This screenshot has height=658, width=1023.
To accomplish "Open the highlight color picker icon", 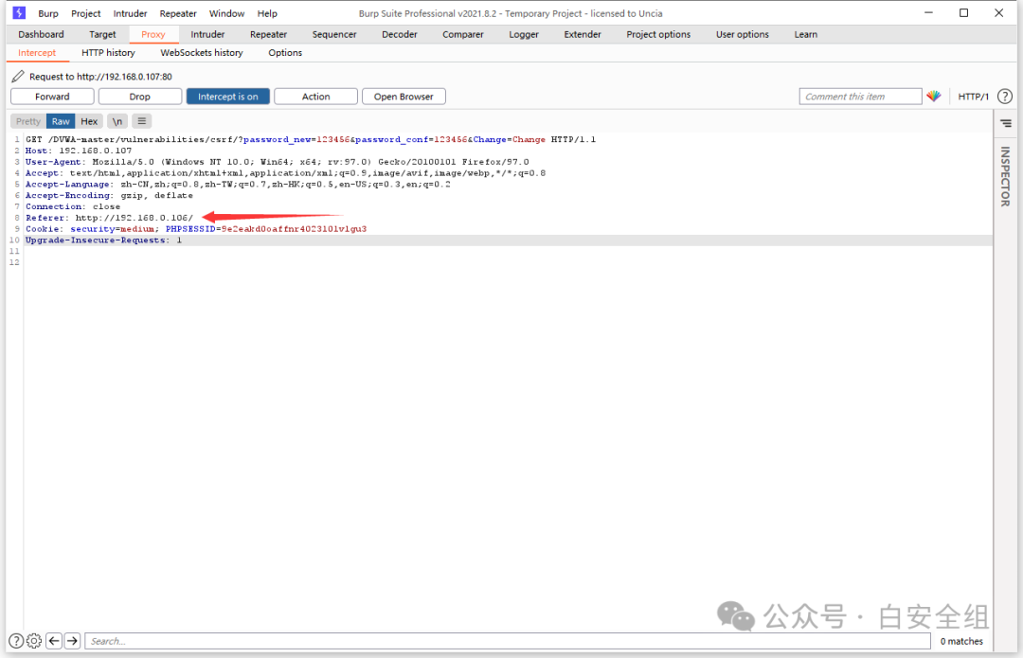I will point(934,96).
